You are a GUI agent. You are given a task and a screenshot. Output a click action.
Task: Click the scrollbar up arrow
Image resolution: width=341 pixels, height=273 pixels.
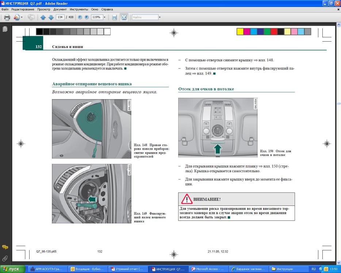[x=338, y=24]
